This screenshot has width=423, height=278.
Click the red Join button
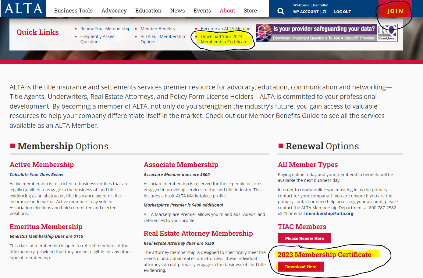[x=395, y=11]
